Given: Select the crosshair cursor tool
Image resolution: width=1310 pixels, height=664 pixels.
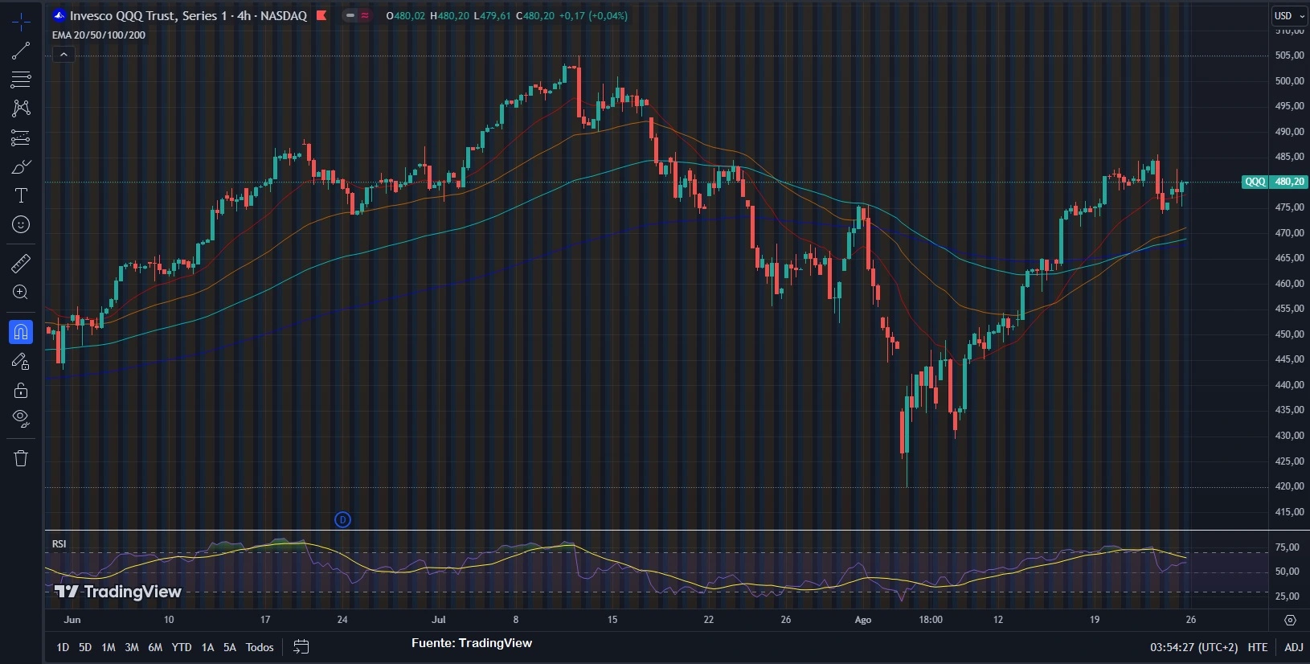Looking at the screenshot, I should tap(21, 23).
